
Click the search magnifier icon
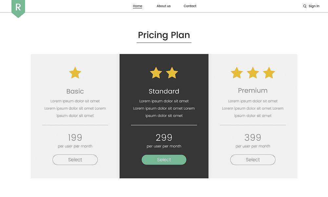305,6
